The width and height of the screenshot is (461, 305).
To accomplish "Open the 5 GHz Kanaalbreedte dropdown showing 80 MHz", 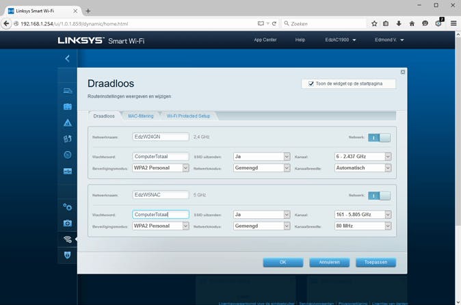I will (364, 226).
